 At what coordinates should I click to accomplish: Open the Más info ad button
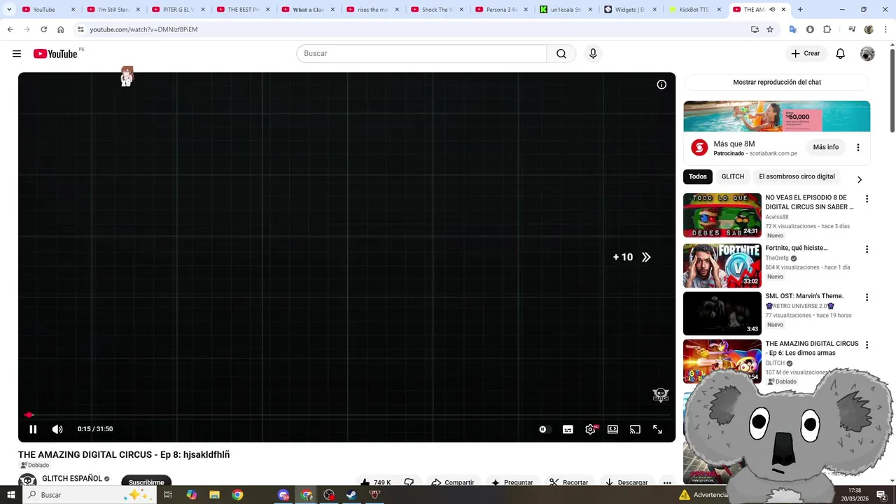(825, 148)
